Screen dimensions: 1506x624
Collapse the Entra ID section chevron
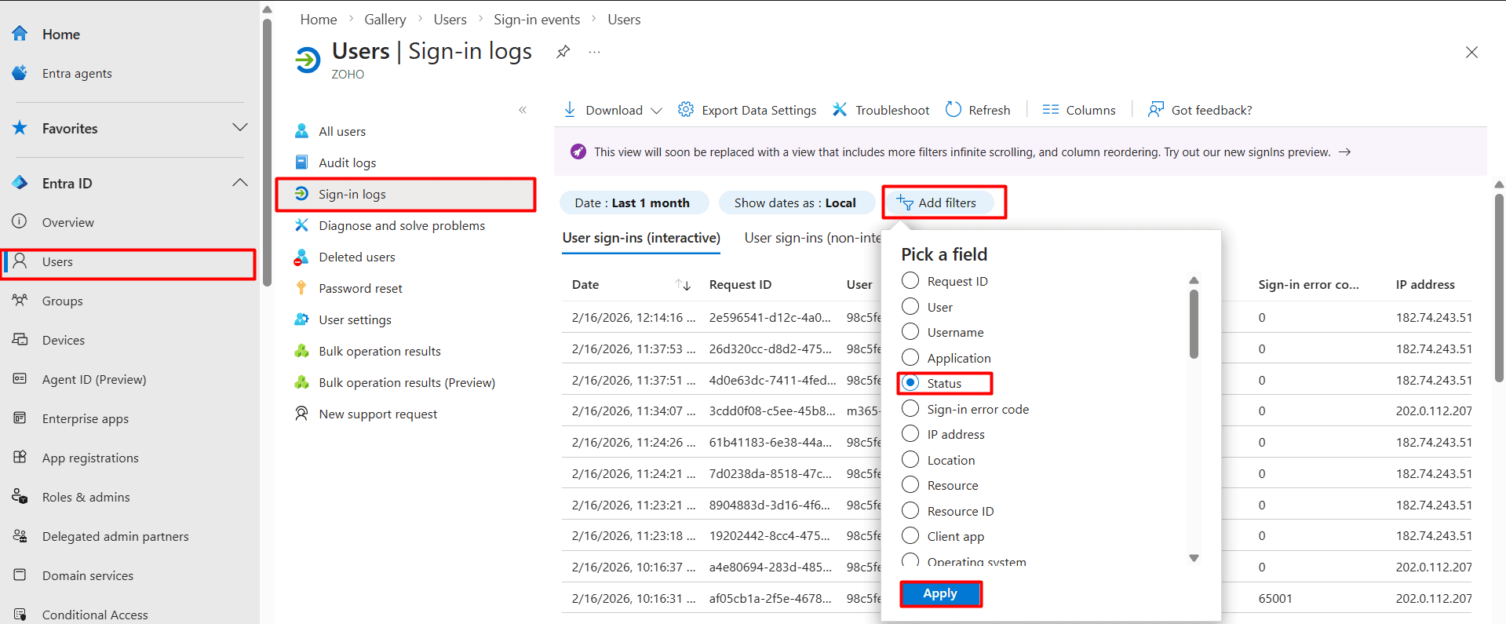240,182
